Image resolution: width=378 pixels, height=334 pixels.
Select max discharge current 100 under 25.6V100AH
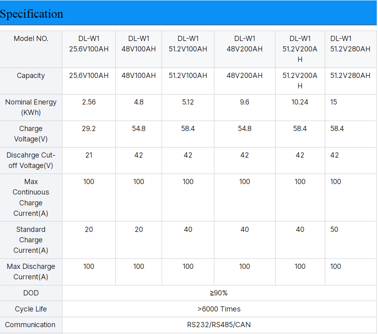(x=89, y=266)
